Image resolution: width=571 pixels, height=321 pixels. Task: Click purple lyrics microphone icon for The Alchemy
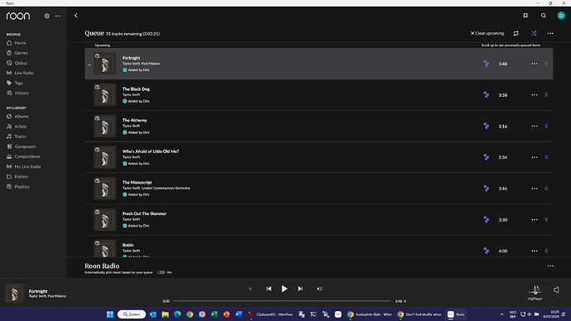coord(486,127)
